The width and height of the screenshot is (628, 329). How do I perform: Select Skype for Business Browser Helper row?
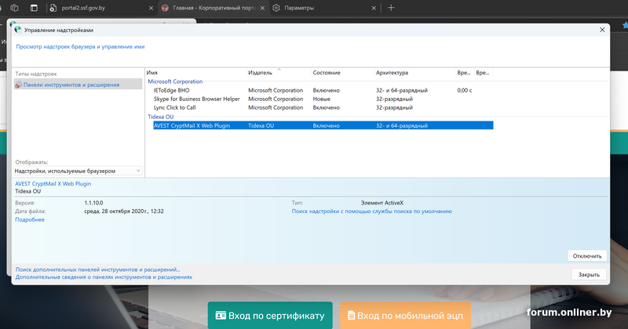click(323, 99)
